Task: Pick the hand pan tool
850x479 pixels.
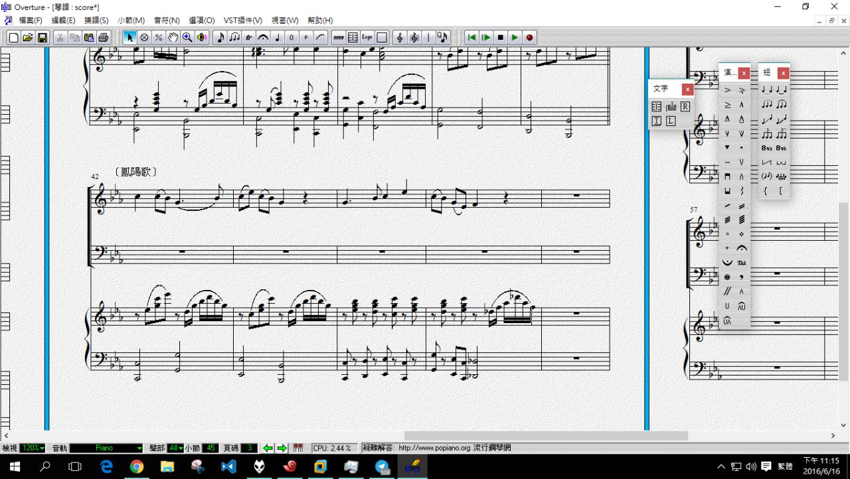Action: pyautogui.click(x=173, y=38)
